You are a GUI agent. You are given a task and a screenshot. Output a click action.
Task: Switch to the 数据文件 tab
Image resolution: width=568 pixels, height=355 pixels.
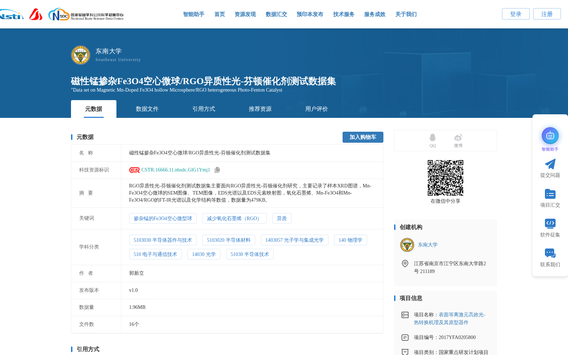click(x=147, y=109)
